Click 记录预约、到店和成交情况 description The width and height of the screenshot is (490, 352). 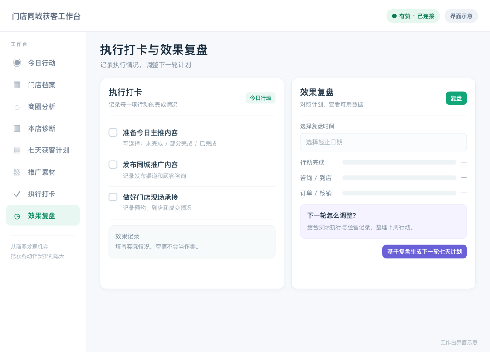click(x=157, y=208)
